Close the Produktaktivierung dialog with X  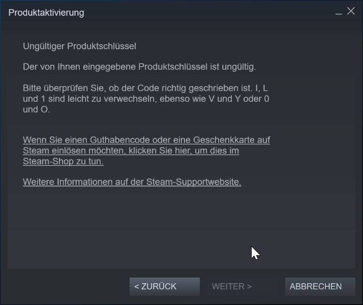pos(351,11)
